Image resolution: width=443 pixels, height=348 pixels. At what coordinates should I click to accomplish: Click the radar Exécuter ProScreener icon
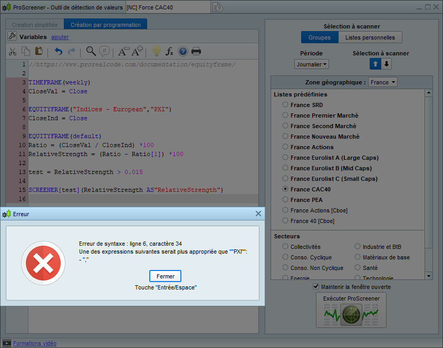(351, 314)
